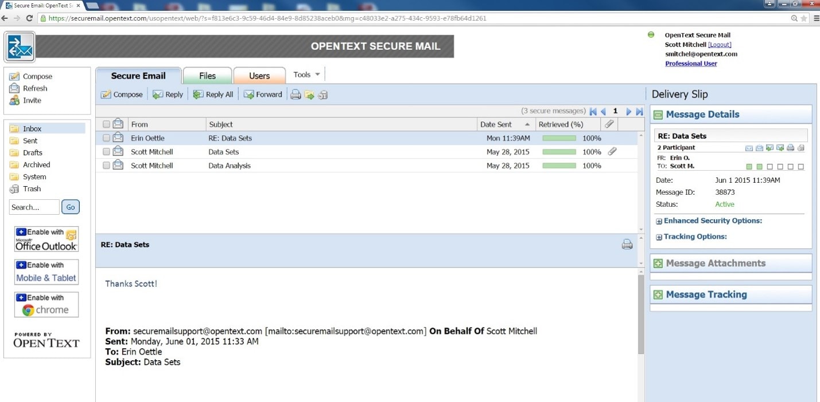Click the Logout link
The image size is (820, 402).
pyautogui.click(x=720, y=45)
